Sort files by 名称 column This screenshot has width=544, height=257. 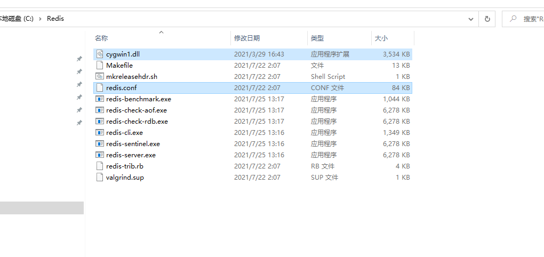pyautogui.click(x=101, y=38)
